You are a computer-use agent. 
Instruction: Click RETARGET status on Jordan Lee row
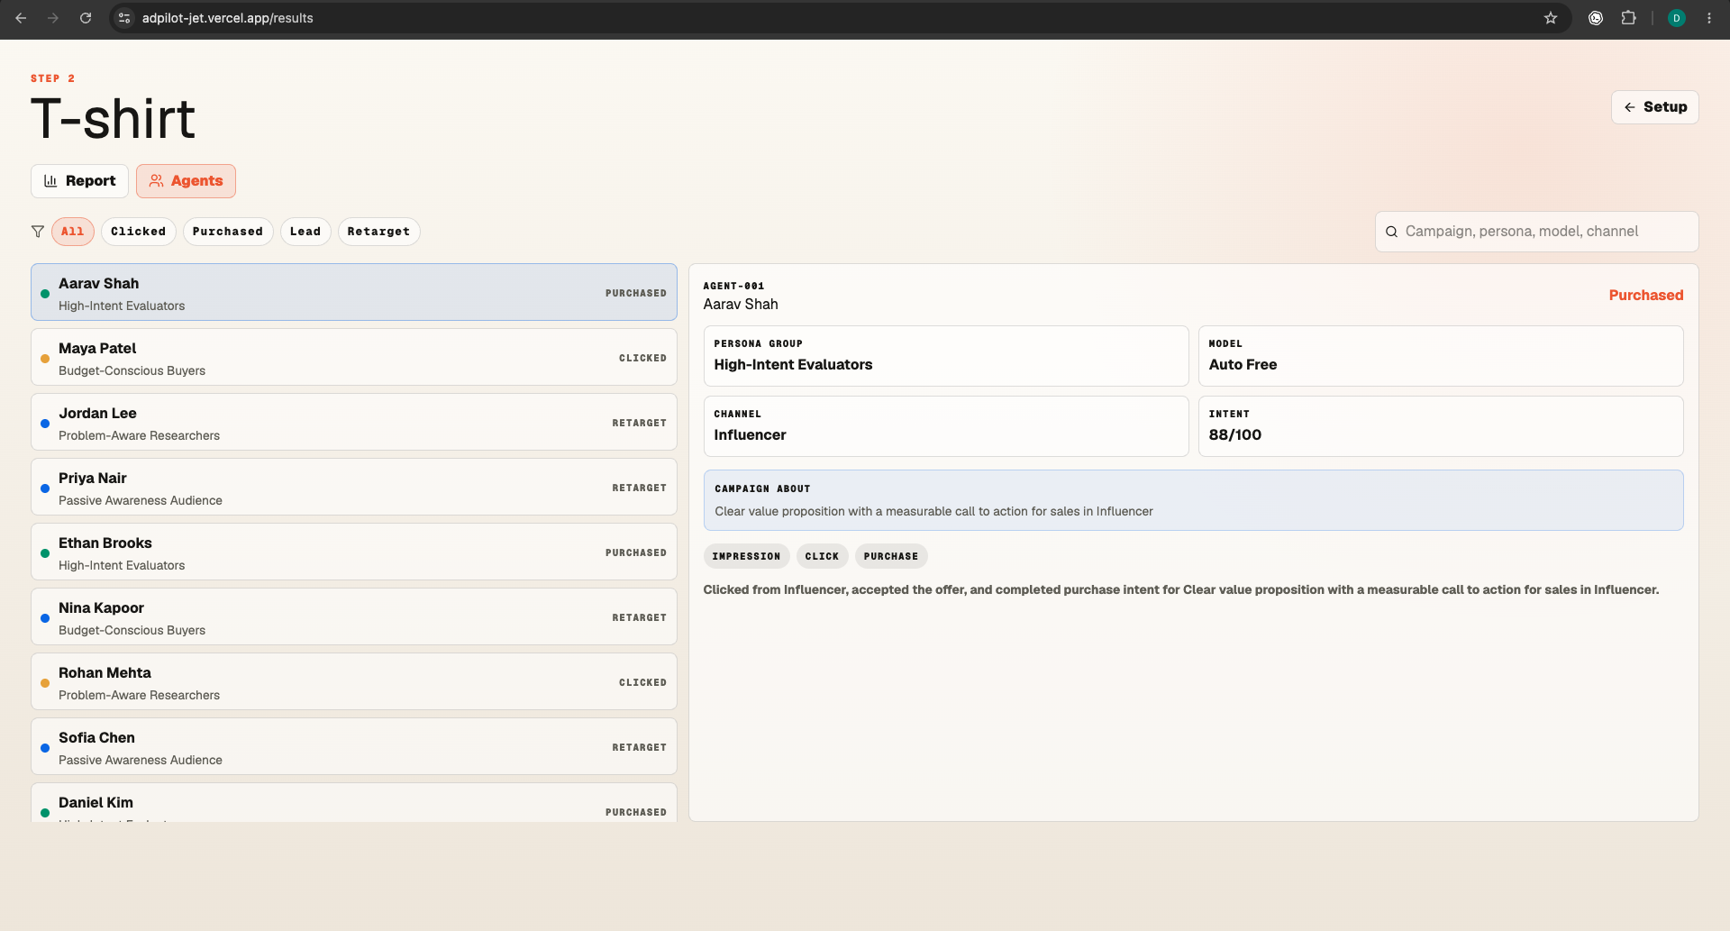[x=639, y=423]
